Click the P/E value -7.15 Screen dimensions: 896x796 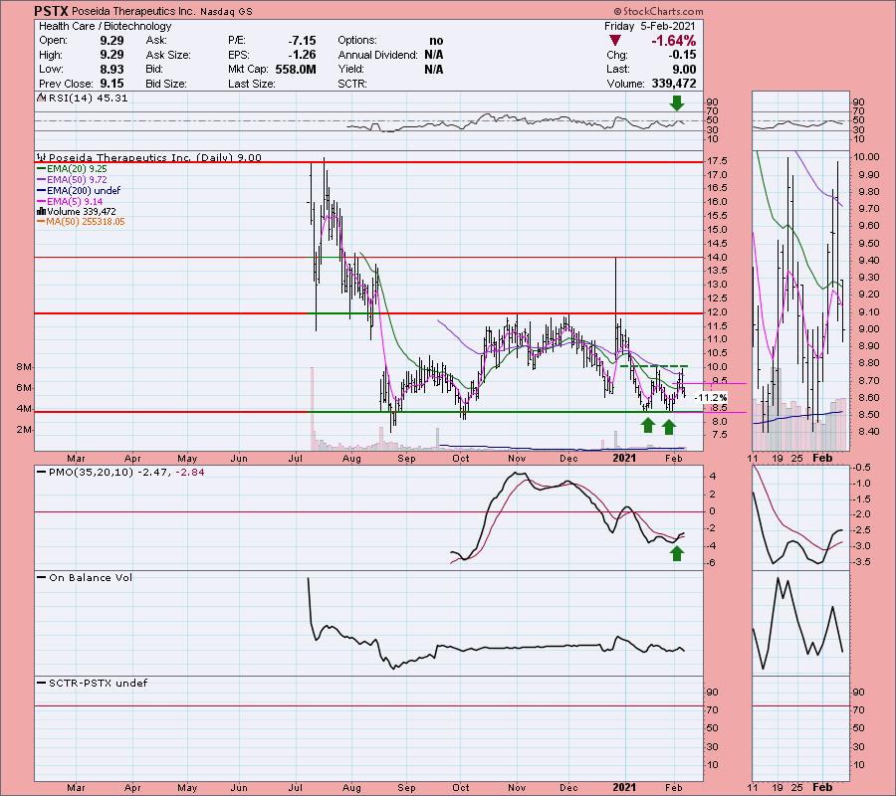point(303,41)
